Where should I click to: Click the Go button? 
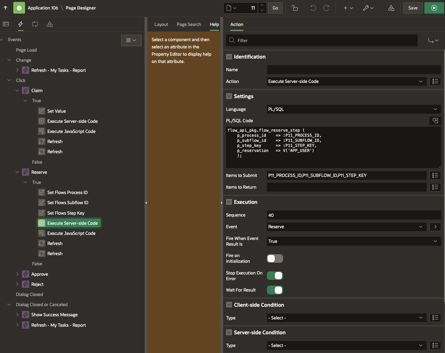(275, 8)
